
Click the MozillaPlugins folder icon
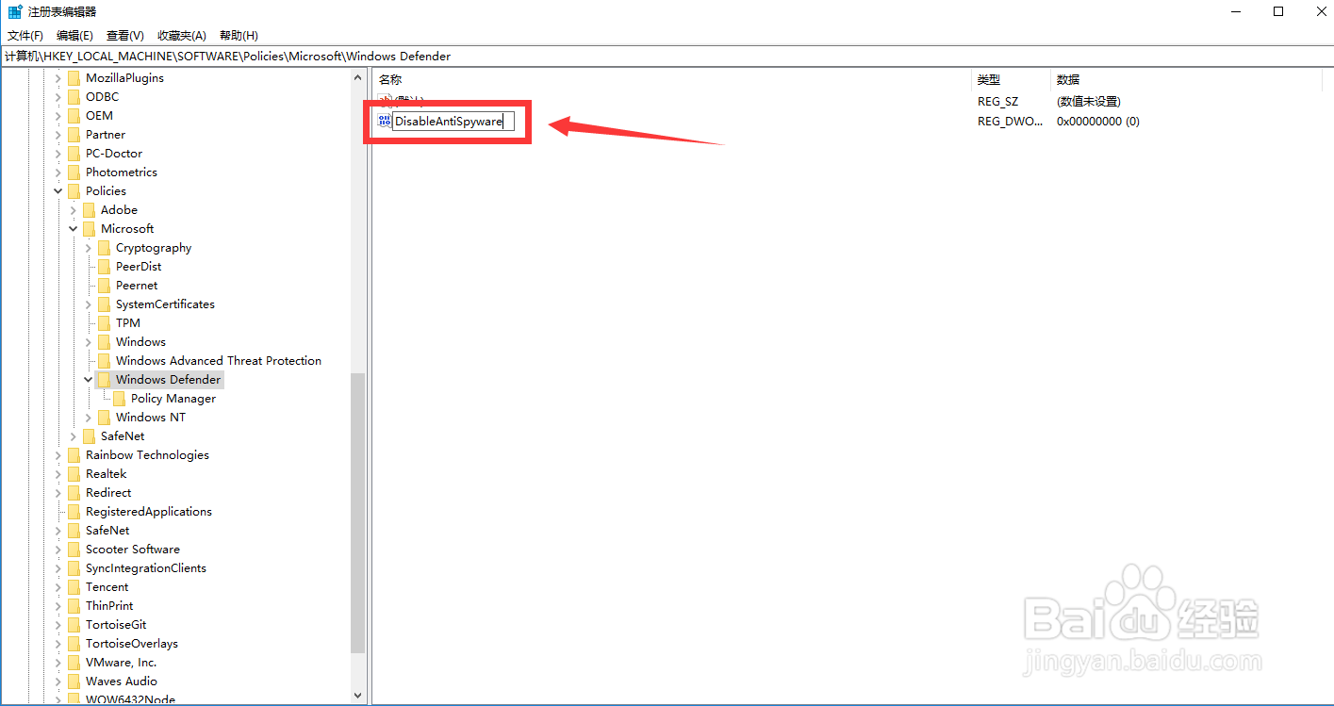click(x=74, y=77)
